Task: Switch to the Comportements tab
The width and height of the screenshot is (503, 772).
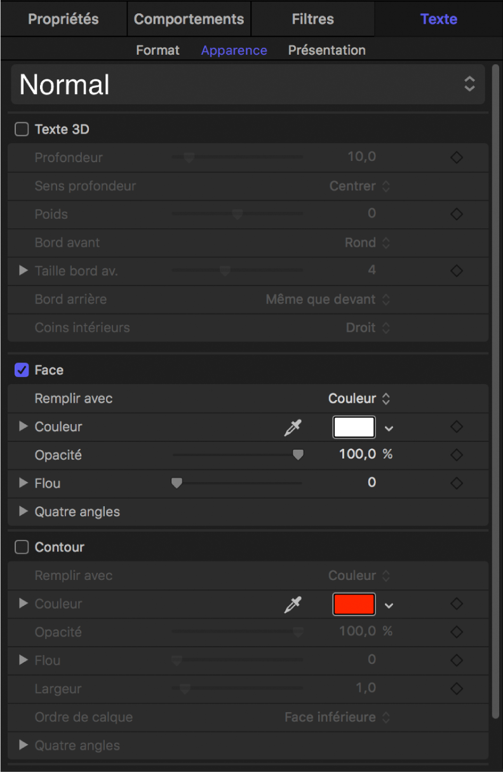Action: tap(189, 19)
